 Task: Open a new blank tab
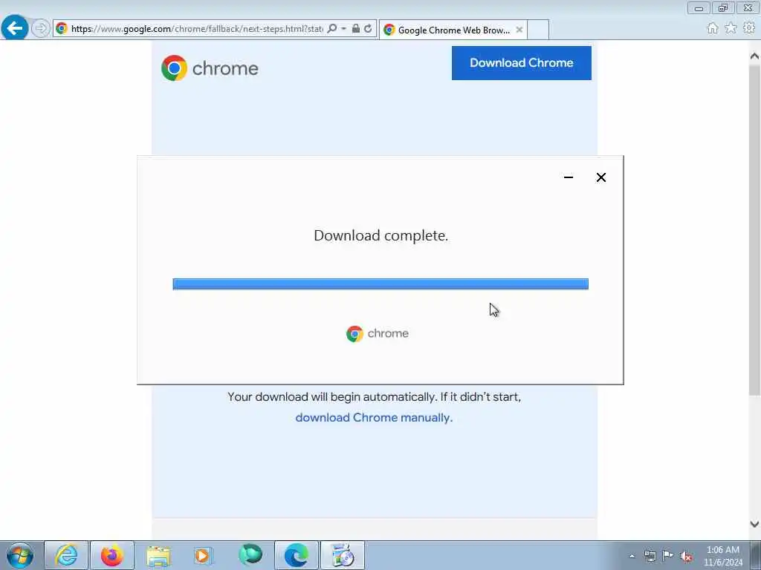pos(538,30)
